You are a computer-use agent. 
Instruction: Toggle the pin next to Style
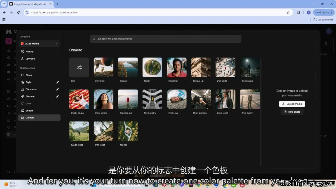click(57, 82)
